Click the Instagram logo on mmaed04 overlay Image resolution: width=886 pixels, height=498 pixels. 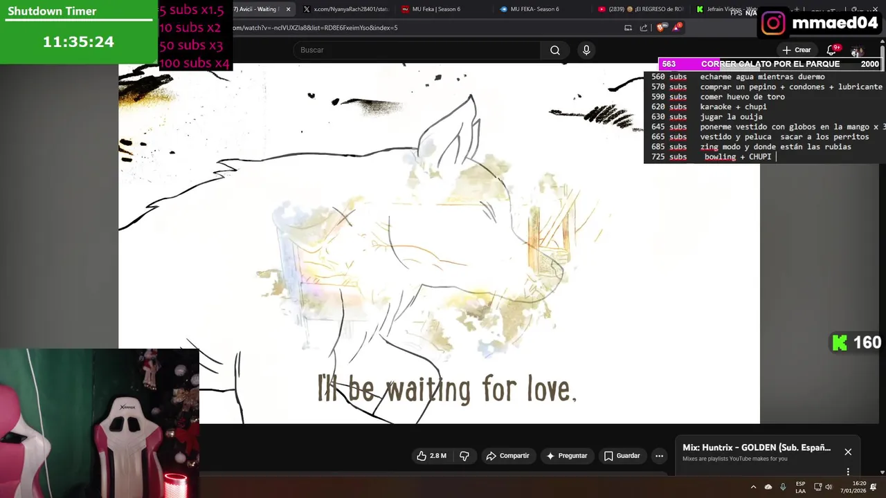coord(773,23)
